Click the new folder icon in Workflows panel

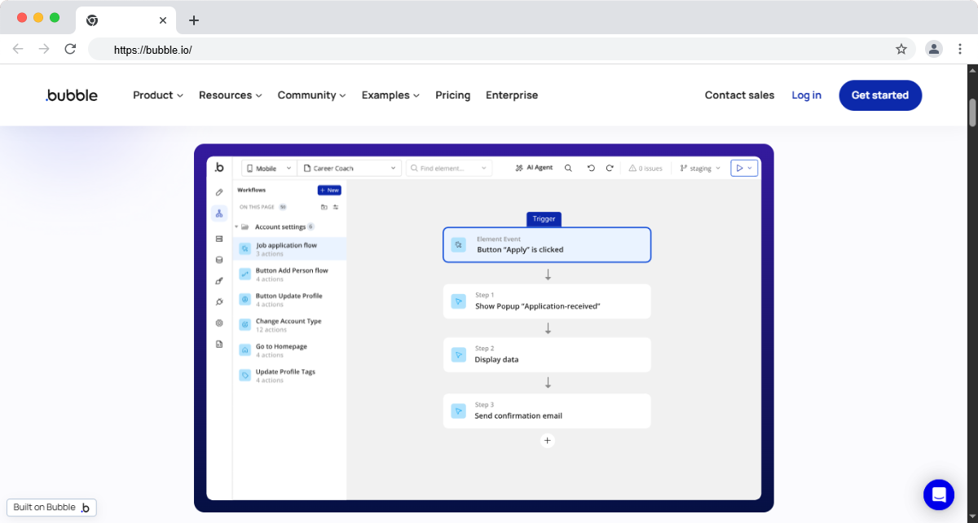[324, 207]
